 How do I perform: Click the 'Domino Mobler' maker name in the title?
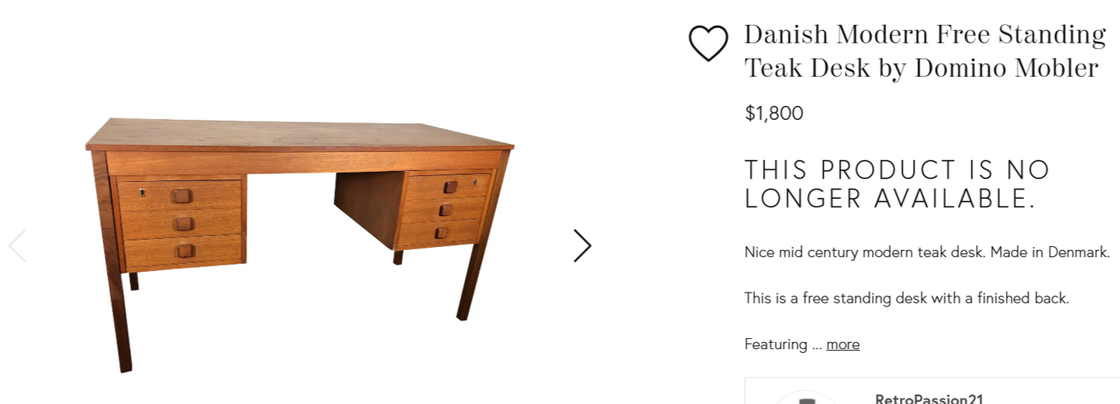(x=1006, y=68)
